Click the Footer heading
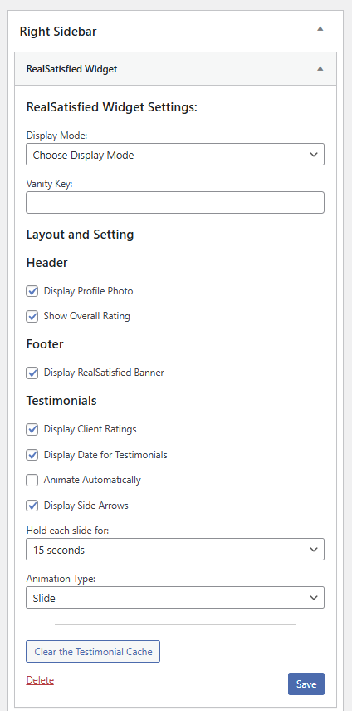This screenshot has height=711, width=352. pyautogui.click(x=45, y=344)
